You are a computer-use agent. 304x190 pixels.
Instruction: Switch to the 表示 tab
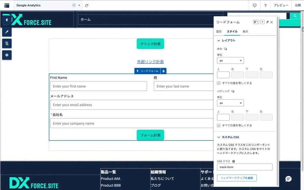pyautogui.click(x=245, y=31)
